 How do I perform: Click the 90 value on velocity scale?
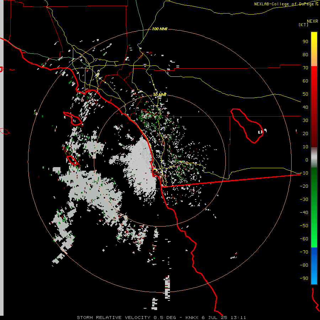pyautogui.click(x=305, y=42)
